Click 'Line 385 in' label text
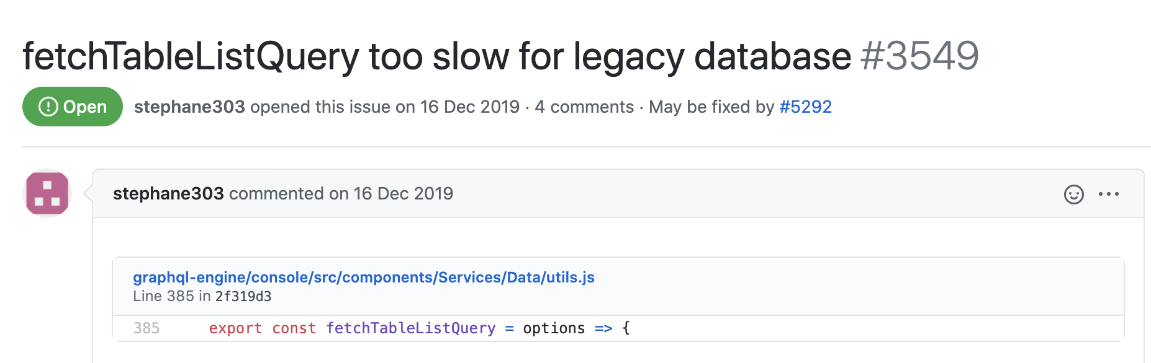This screenshot has width=1151, height=363. click(172, 296)
